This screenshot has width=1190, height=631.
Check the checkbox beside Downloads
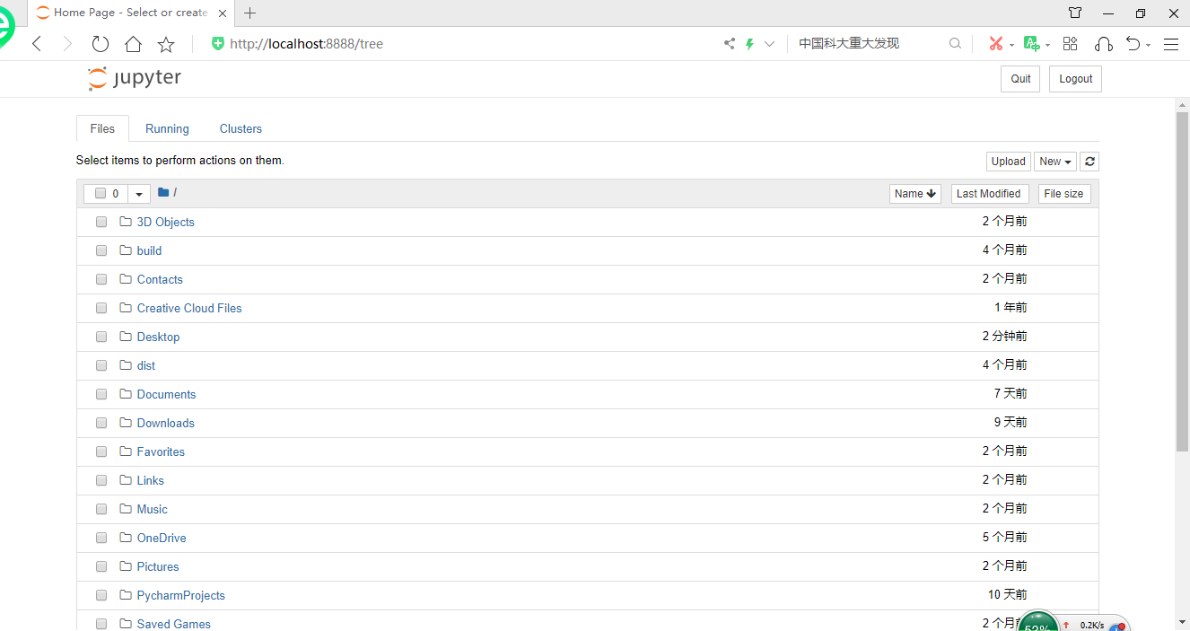pos(101,422)
